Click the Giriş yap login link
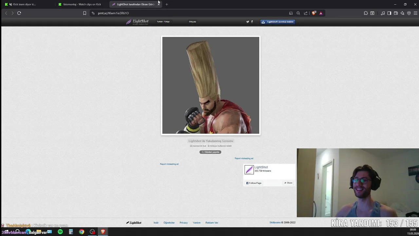The width and height of the screenshot is (419, 236). pos(192,22)
